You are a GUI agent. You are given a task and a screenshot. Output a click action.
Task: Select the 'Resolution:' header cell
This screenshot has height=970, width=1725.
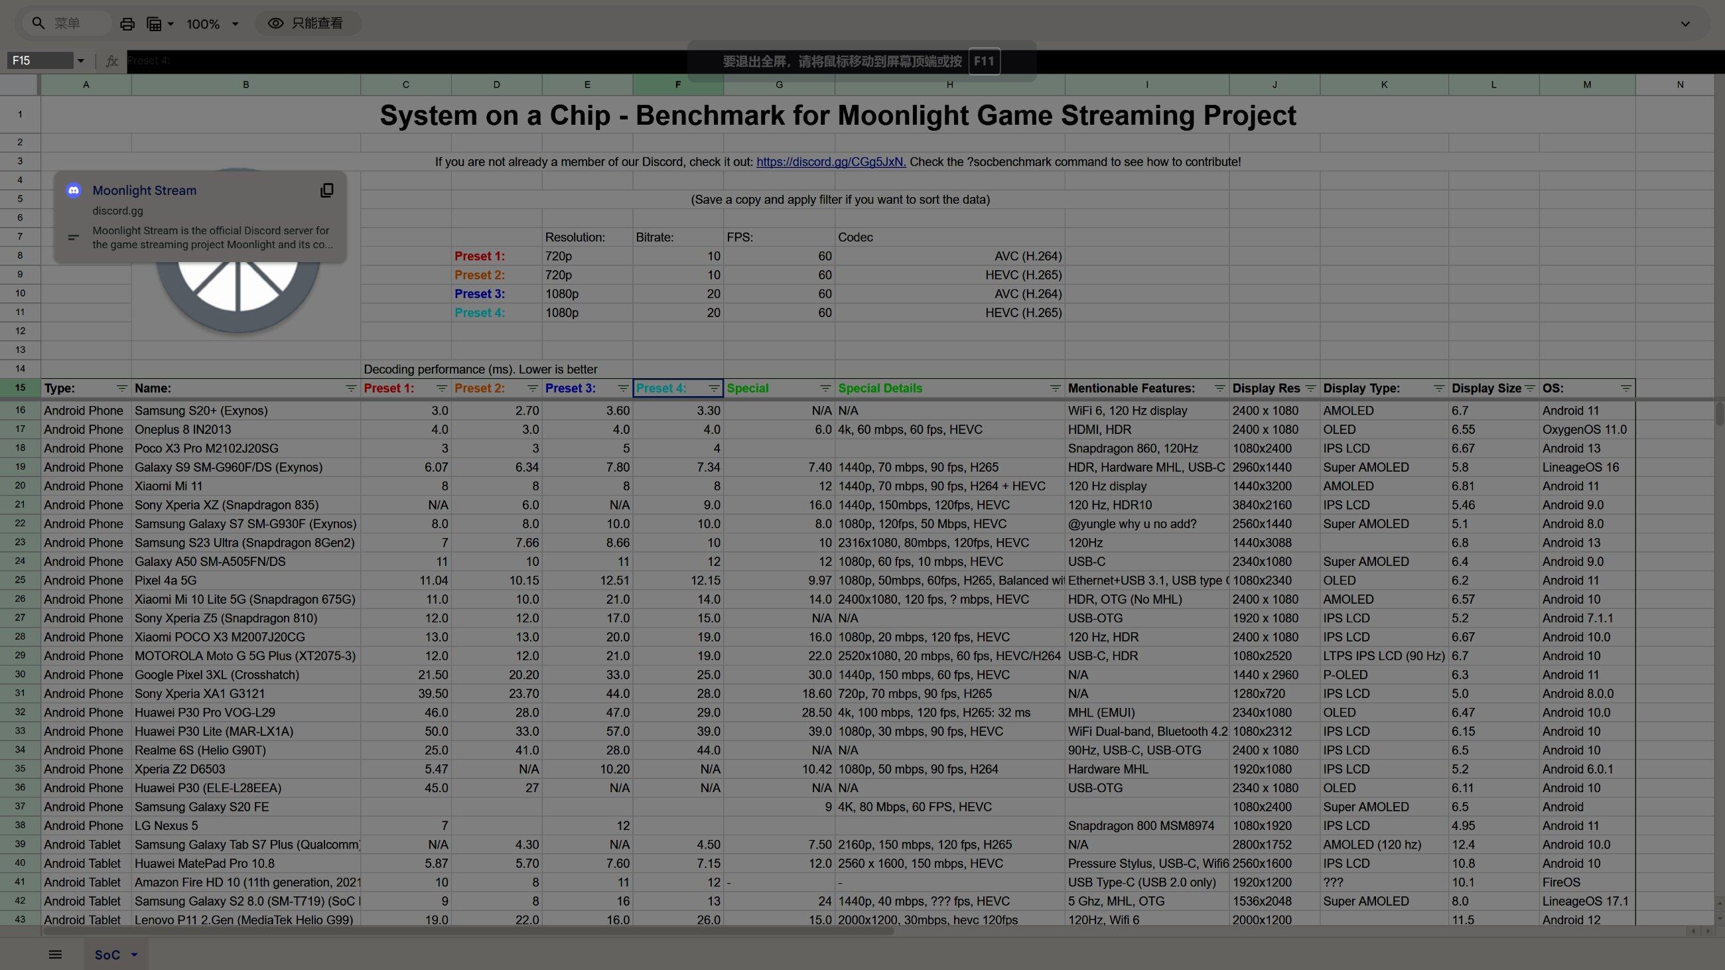587,238
